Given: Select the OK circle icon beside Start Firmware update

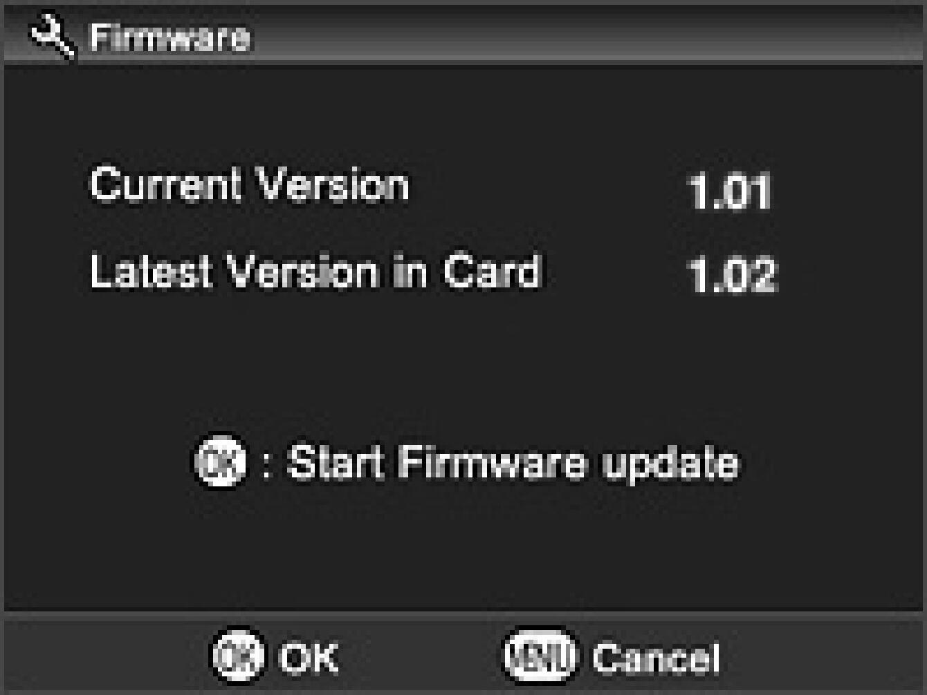Looking at the screenshot, I should pyautogui.click(x=219, y=461).
